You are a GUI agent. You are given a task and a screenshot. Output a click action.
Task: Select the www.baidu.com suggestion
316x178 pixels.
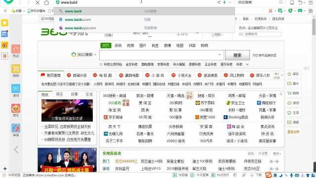coord(144,20)
